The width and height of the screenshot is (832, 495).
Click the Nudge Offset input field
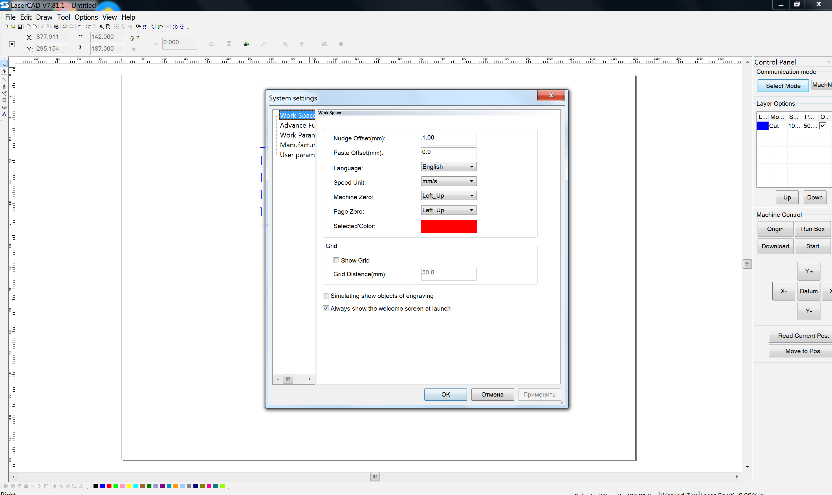448,138
